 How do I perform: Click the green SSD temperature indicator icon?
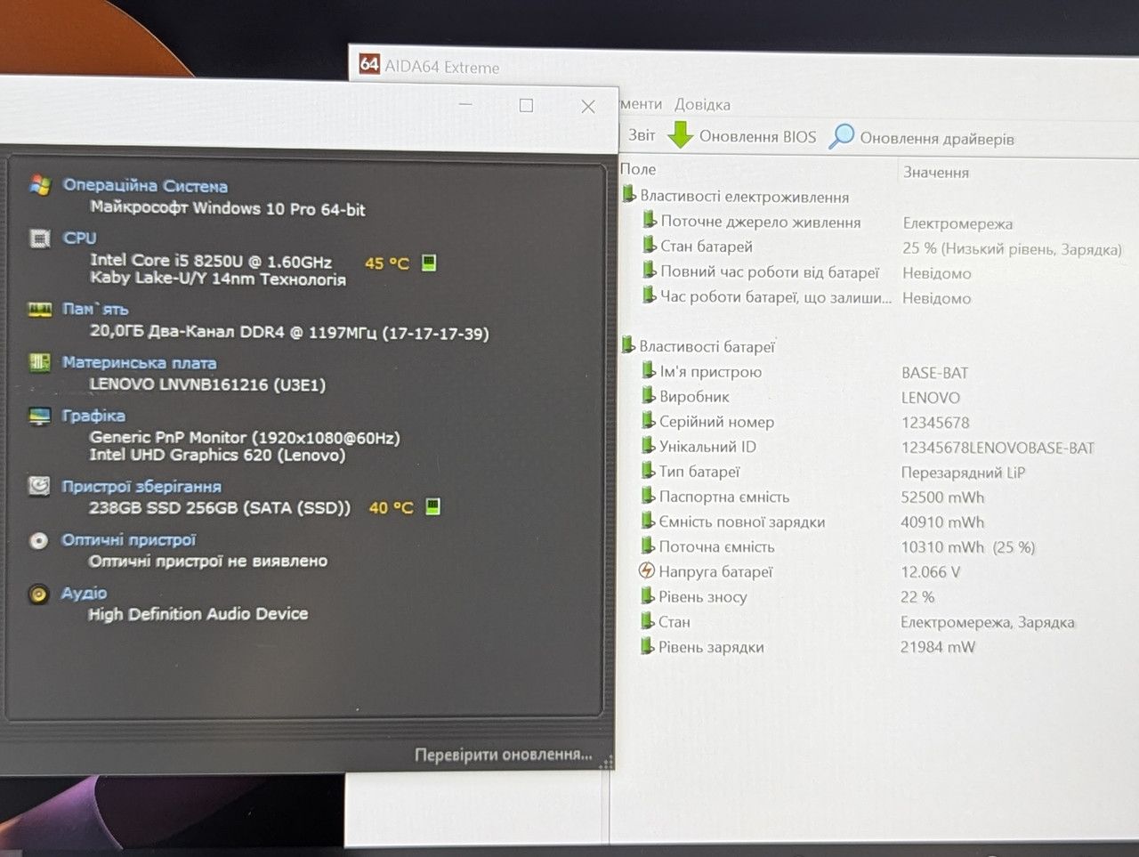pos(432,506)
